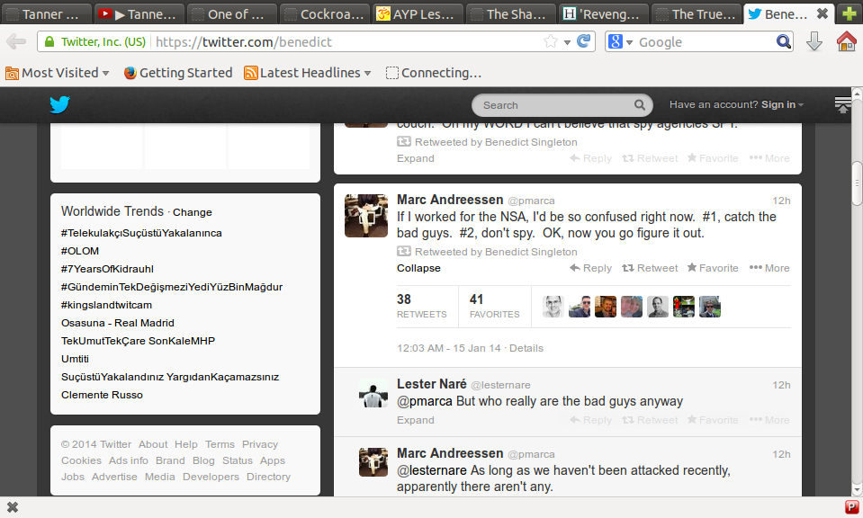The width and height of the screenshot is (863, 518).
Task: Retweet Marc Andreessen's NSA tweet
Action: 650,268
